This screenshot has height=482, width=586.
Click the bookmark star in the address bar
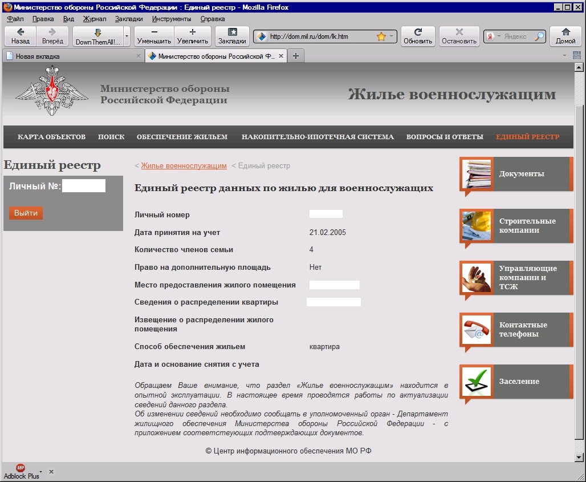[381, 37]
